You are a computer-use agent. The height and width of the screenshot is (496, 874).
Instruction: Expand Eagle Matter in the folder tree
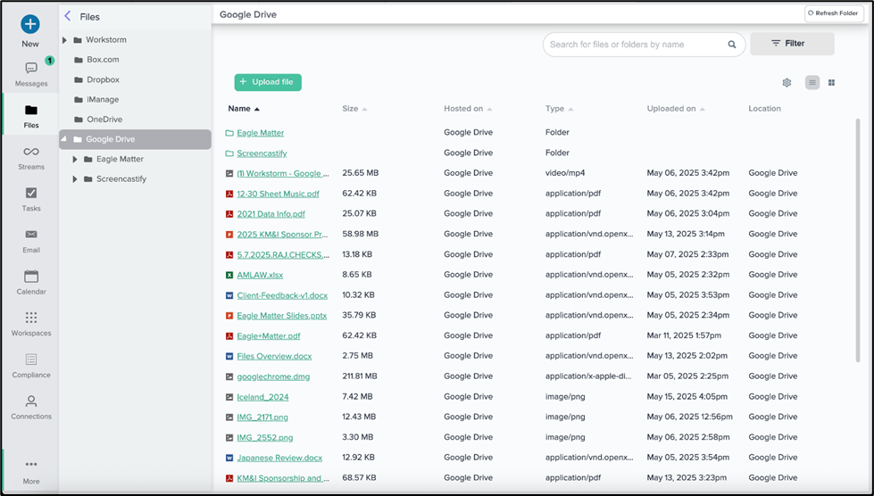75,159
